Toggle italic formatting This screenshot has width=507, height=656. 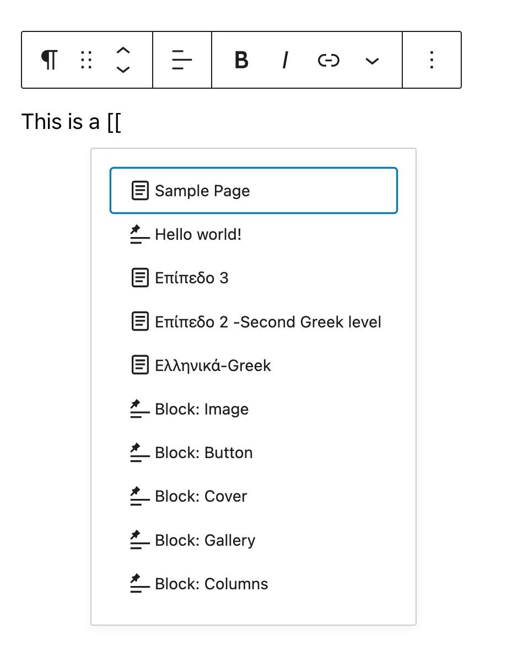point(285,60)
